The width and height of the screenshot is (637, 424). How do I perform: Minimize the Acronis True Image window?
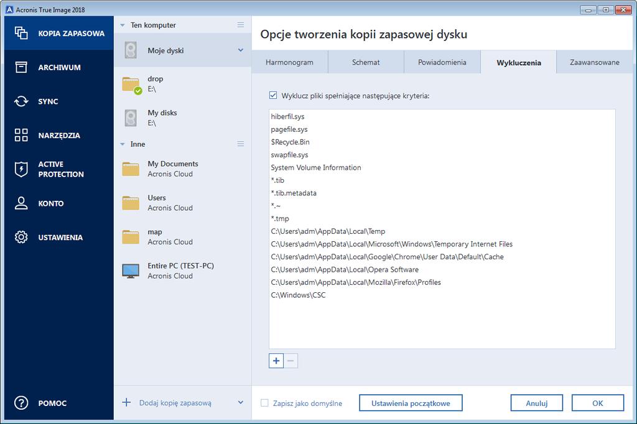click(x=588, y=10)
